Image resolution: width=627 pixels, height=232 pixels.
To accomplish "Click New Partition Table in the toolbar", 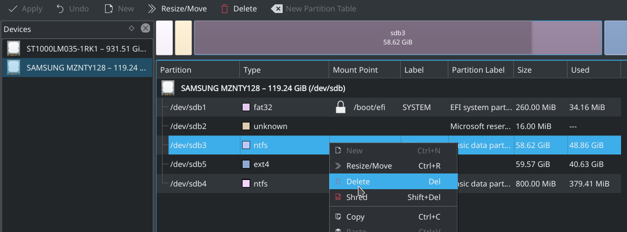I will click(x=313, y=8).
